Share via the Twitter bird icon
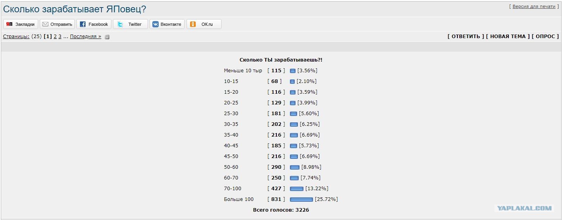 click(x=120, y=24)
